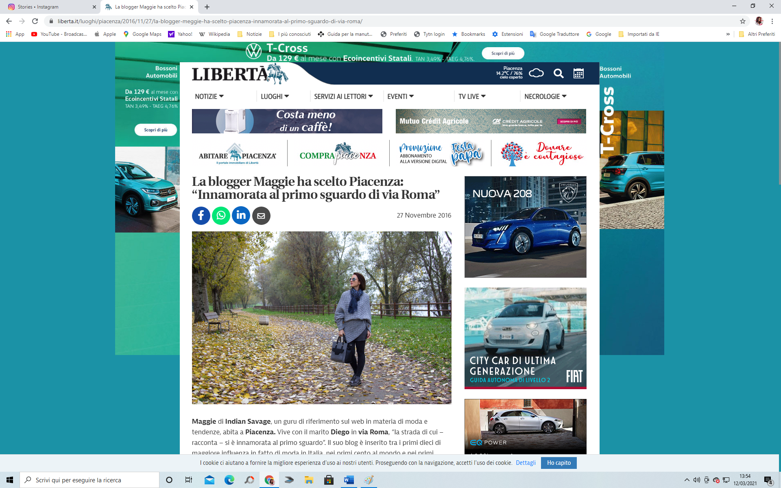Open Wikipedia bookmark

pos(214,34)
